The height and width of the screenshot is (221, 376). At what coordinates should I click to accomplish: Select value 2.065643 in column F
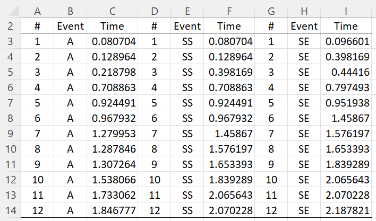[x=229, y=195]
